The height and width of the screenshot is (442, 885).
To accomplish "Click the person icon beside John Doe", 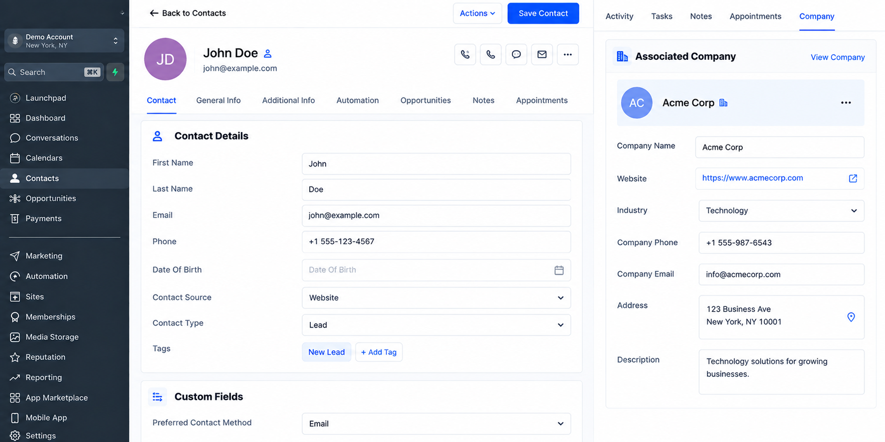I will click(x=268, y=54).
